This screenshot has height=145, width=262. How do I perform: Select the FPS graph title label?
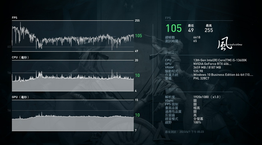click(x=14, y=18)
